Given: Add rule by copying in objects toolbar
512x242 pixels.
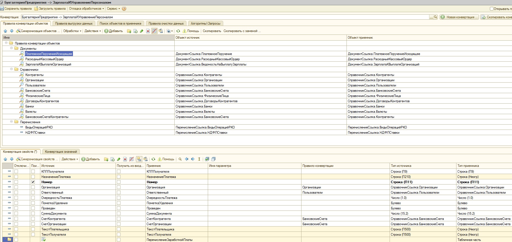Looking at the screenshot, I should [x=135, y=31].
